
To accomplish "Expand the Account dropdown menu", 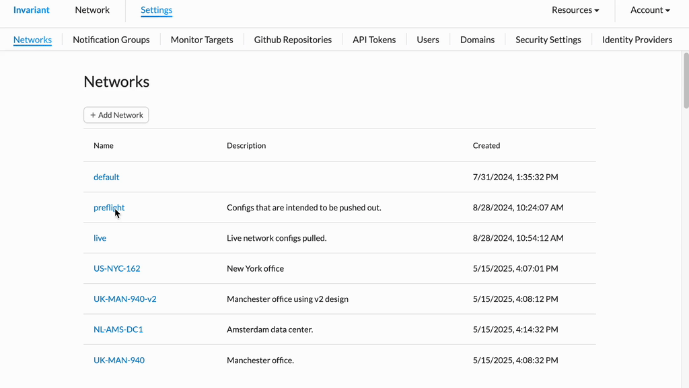I will pos(650,10).
